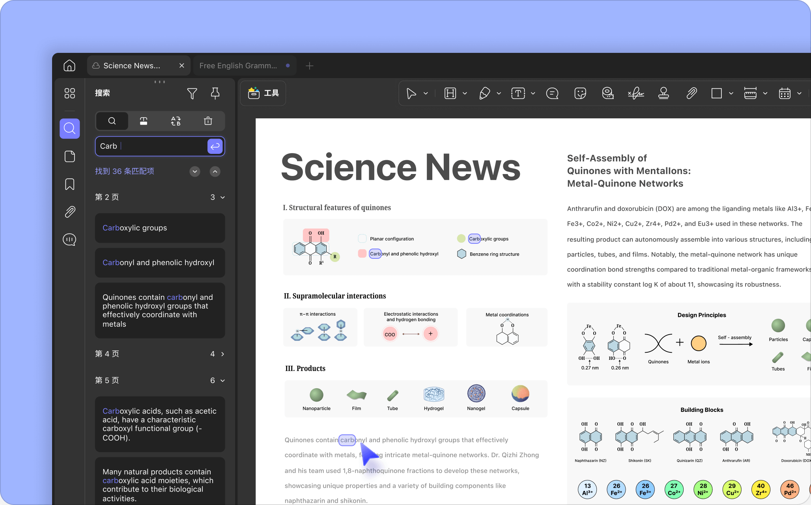The image size is (811, 505).
Task: Click the home icon
Action: pyautogui.click(x=69, y=65)
